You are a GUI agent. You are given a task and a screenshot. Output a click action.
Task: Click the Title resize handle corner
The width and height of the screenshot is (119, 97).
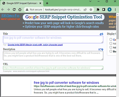[x=102, y=42]
